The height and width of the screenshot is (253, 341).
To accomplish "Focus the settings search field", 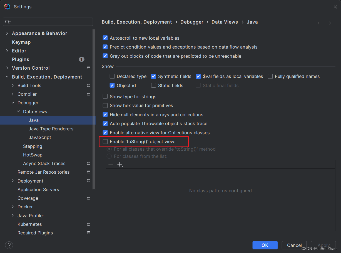I will (x=48, y=22).
